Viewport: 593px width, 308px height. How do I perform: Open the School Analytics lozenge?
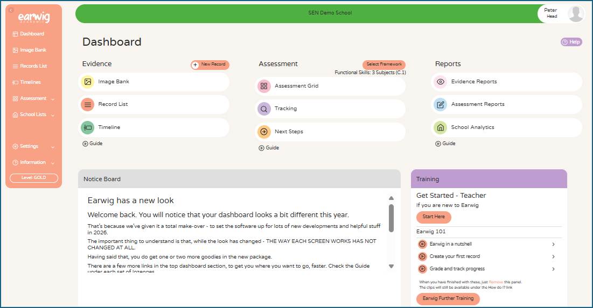(506, 127)
